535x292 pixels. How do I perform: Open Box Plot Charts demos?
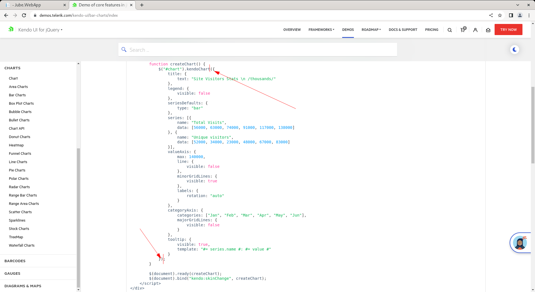(x=21, y=103)
